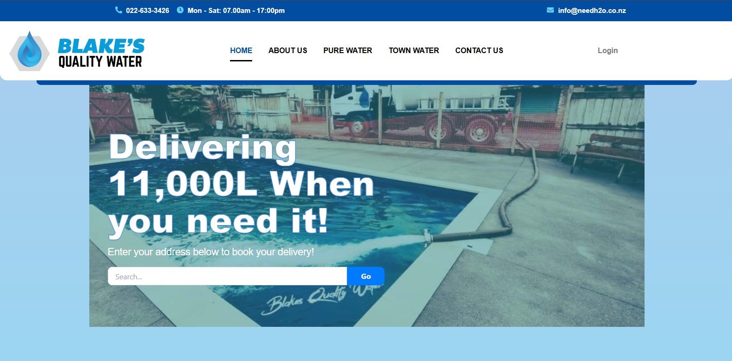The image size is (732, 361).
Task: Click the Login link
Action: point(608,50)
